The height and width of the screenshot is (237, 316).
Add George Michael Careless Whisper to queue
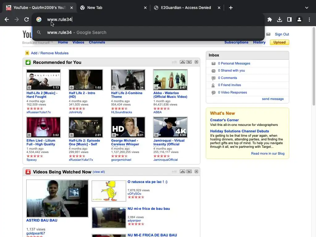pos(114,135)
